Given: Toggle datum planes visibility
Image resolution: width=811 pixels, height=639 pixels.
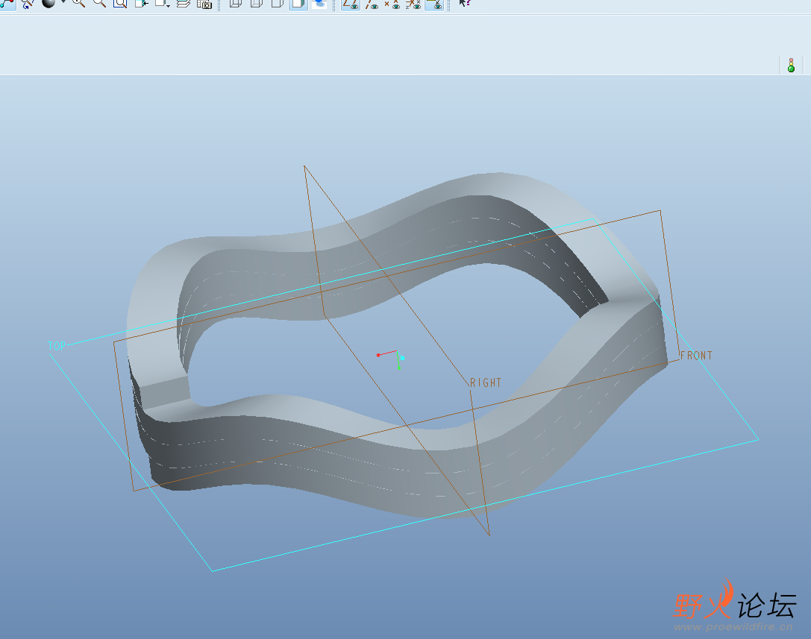Looking at the screenshot, I should pos(349,4).
